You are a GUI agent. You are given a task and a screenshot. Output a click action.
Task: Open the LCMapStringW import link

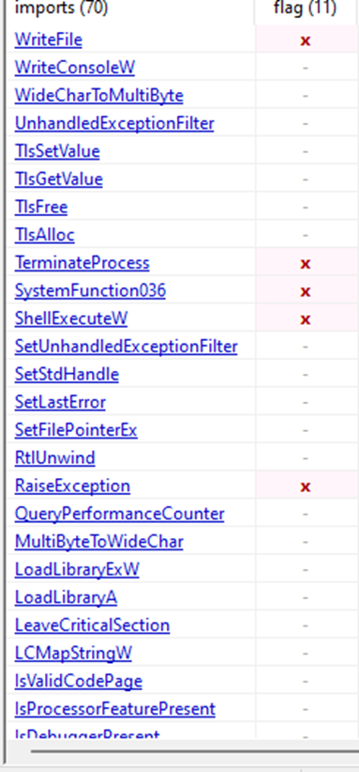[x=73, y=654]
